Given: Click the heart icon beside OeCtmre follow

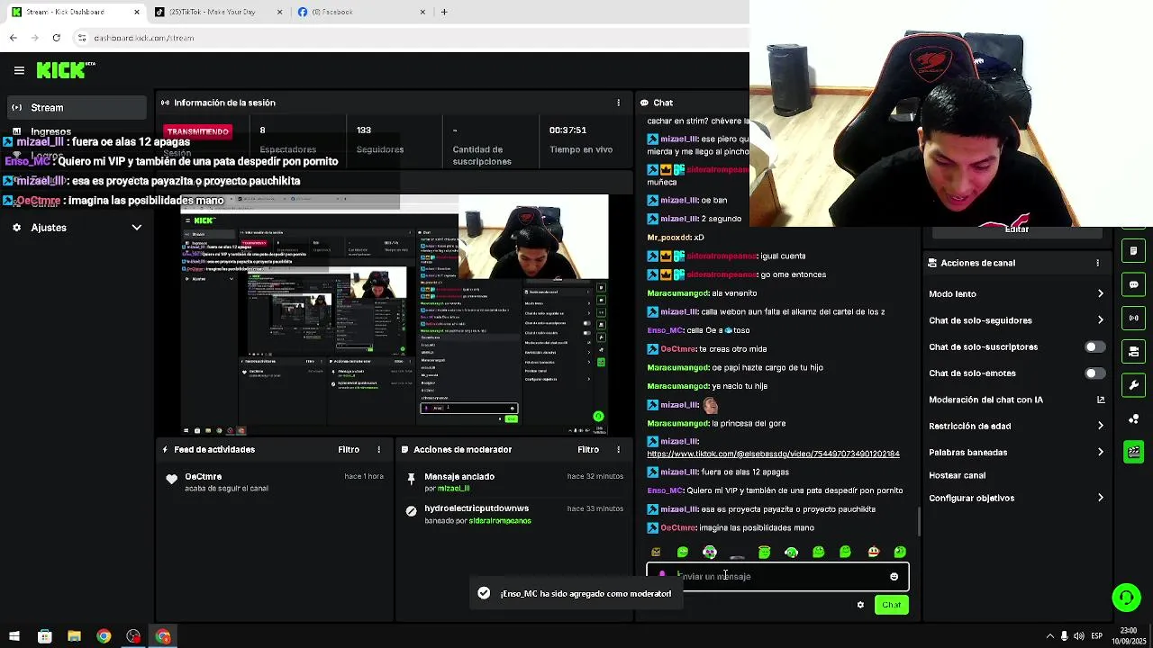Looking at the screenshot, I should click(171, 479).
